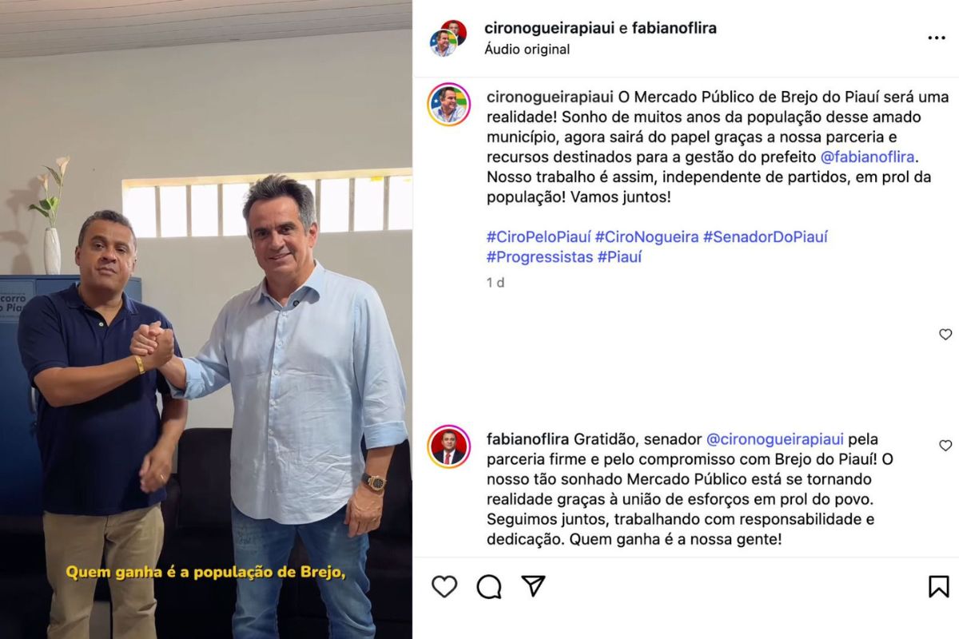Open fabianoflira avatar beside comment

pos(448,447)
